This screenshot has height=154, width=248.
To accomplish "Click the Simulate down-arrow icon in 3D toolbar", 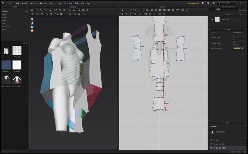I will point(32,10).
